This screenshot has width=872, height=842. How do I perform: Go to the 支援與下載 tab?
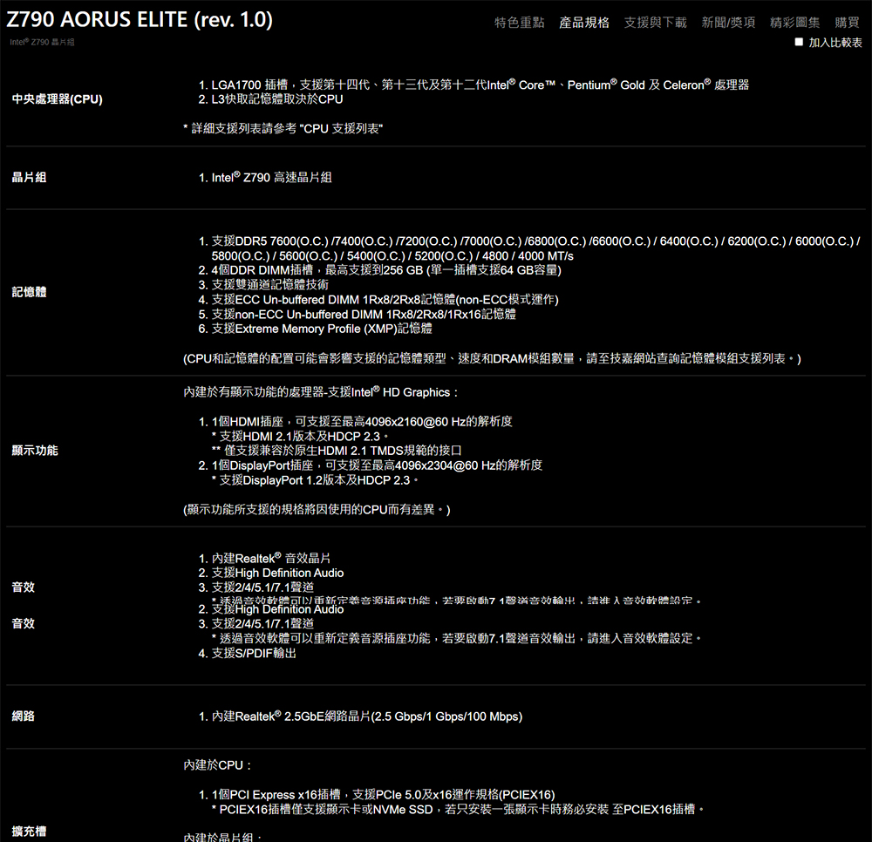click(655, 23)
